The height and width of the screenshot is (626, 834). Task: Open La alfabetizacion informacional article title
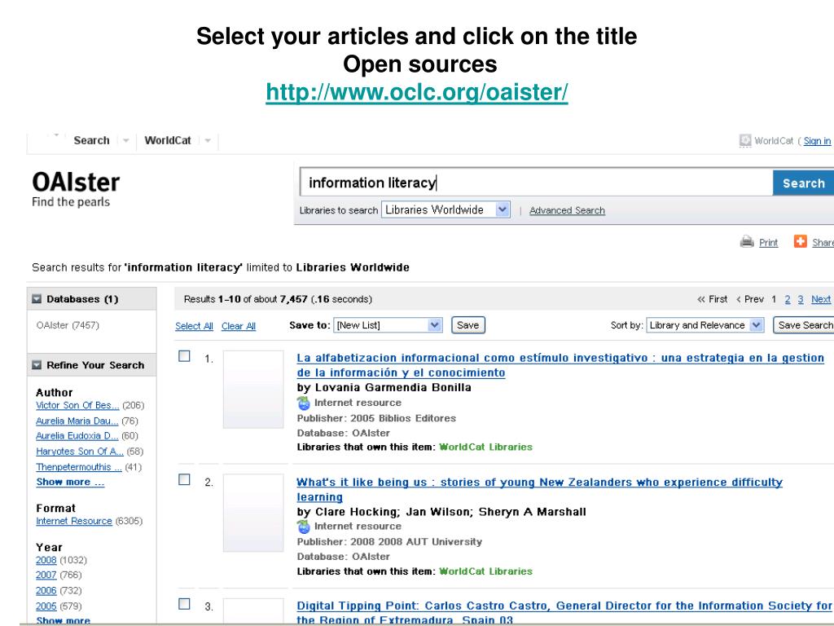click(560, 365)
